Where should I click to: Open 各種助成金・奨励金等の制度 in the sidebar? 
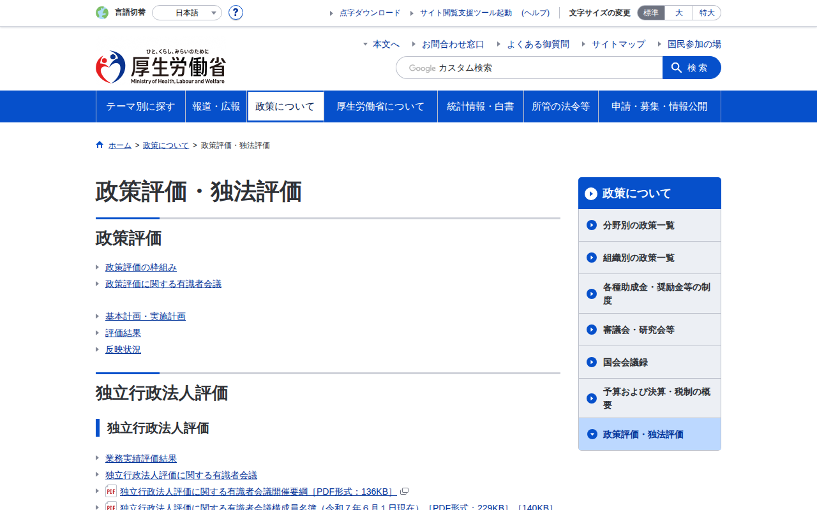tap(650, 294)
